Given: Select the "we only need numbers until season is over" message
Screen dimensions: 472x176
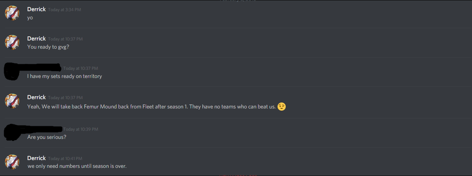Looking at the screenshot, I should coord(77,166).
